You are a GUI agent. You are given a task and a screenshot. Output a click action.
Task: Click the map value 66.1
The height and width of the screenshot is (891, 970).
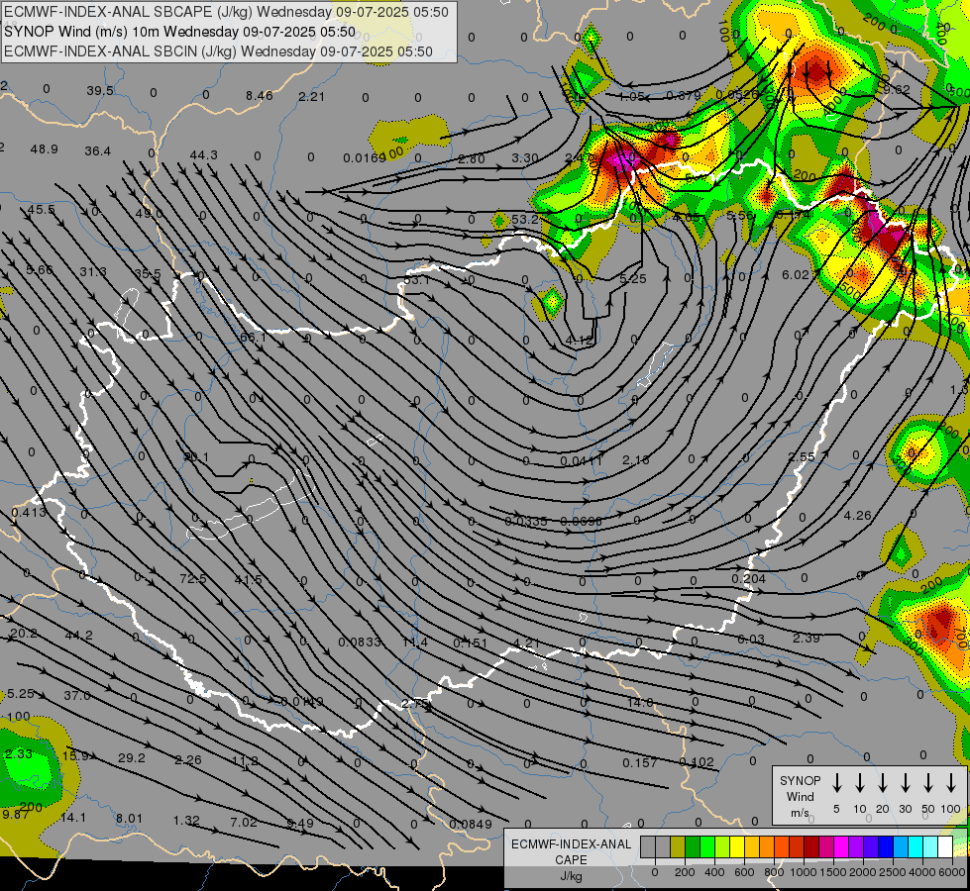[253, 337]
